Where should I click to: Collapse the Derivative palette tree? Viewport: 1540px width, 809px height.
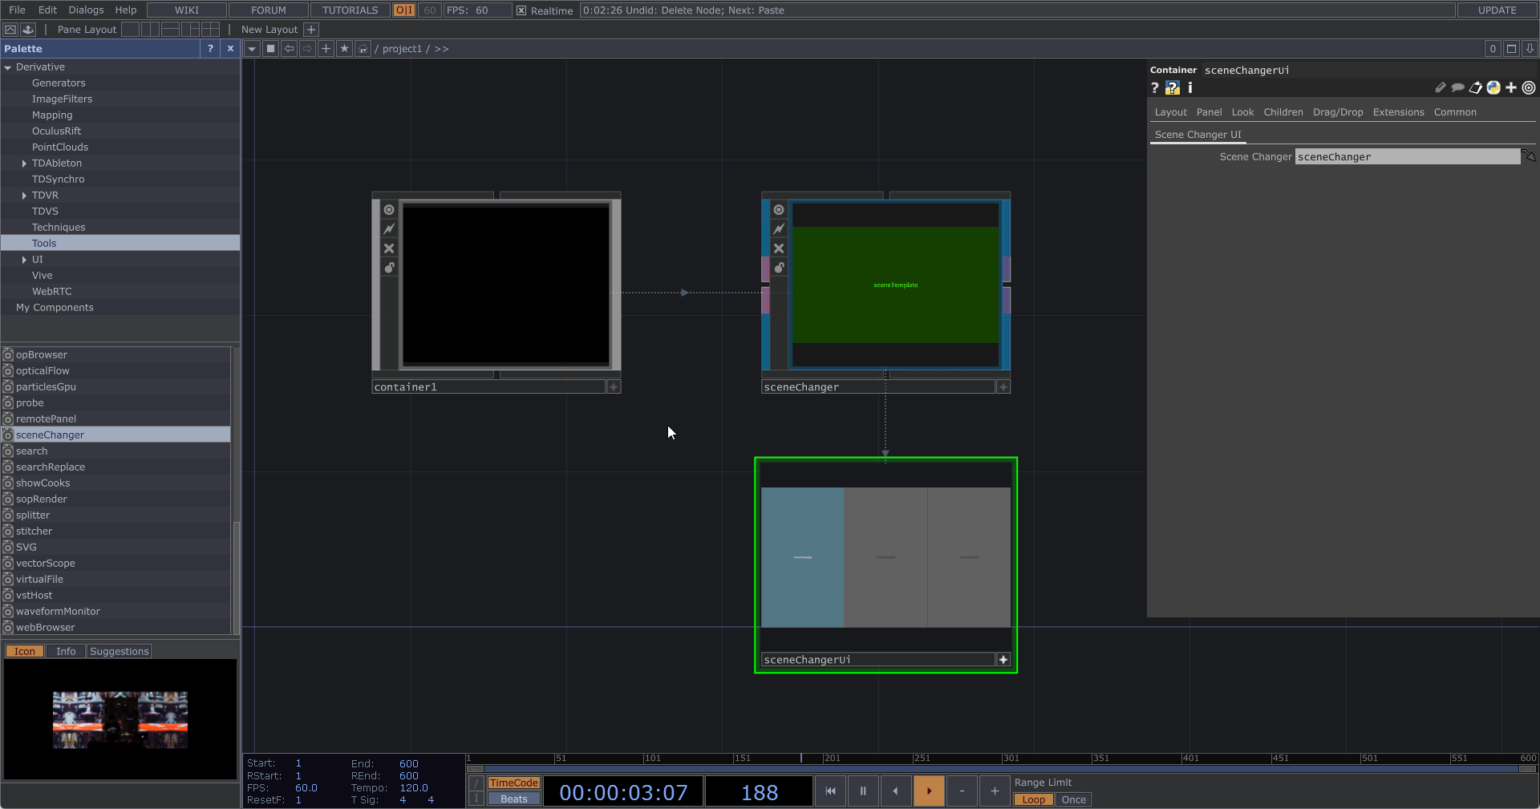pos(8,67)
